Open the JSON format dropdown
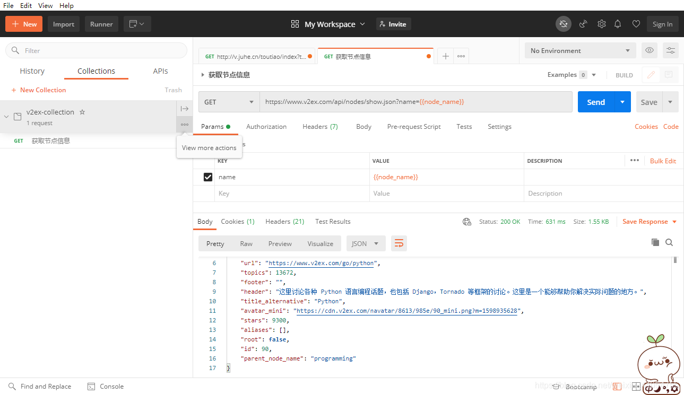The image size is (684, 395). 366,243
